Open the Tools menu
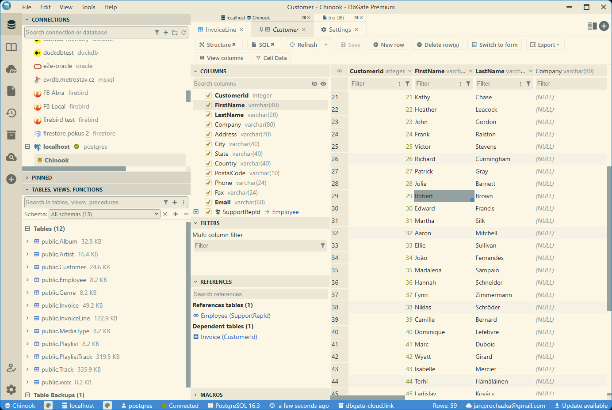Screen dimensions: 612x410 click(88, 7)
